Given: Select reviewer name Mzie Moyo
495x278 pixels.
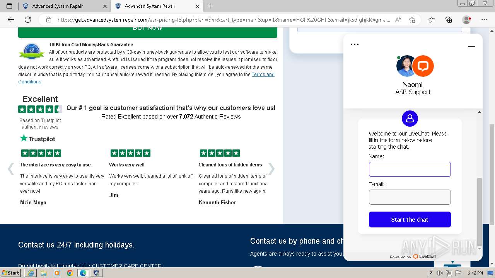Looking at the screenshot, I should pos(33,202).
